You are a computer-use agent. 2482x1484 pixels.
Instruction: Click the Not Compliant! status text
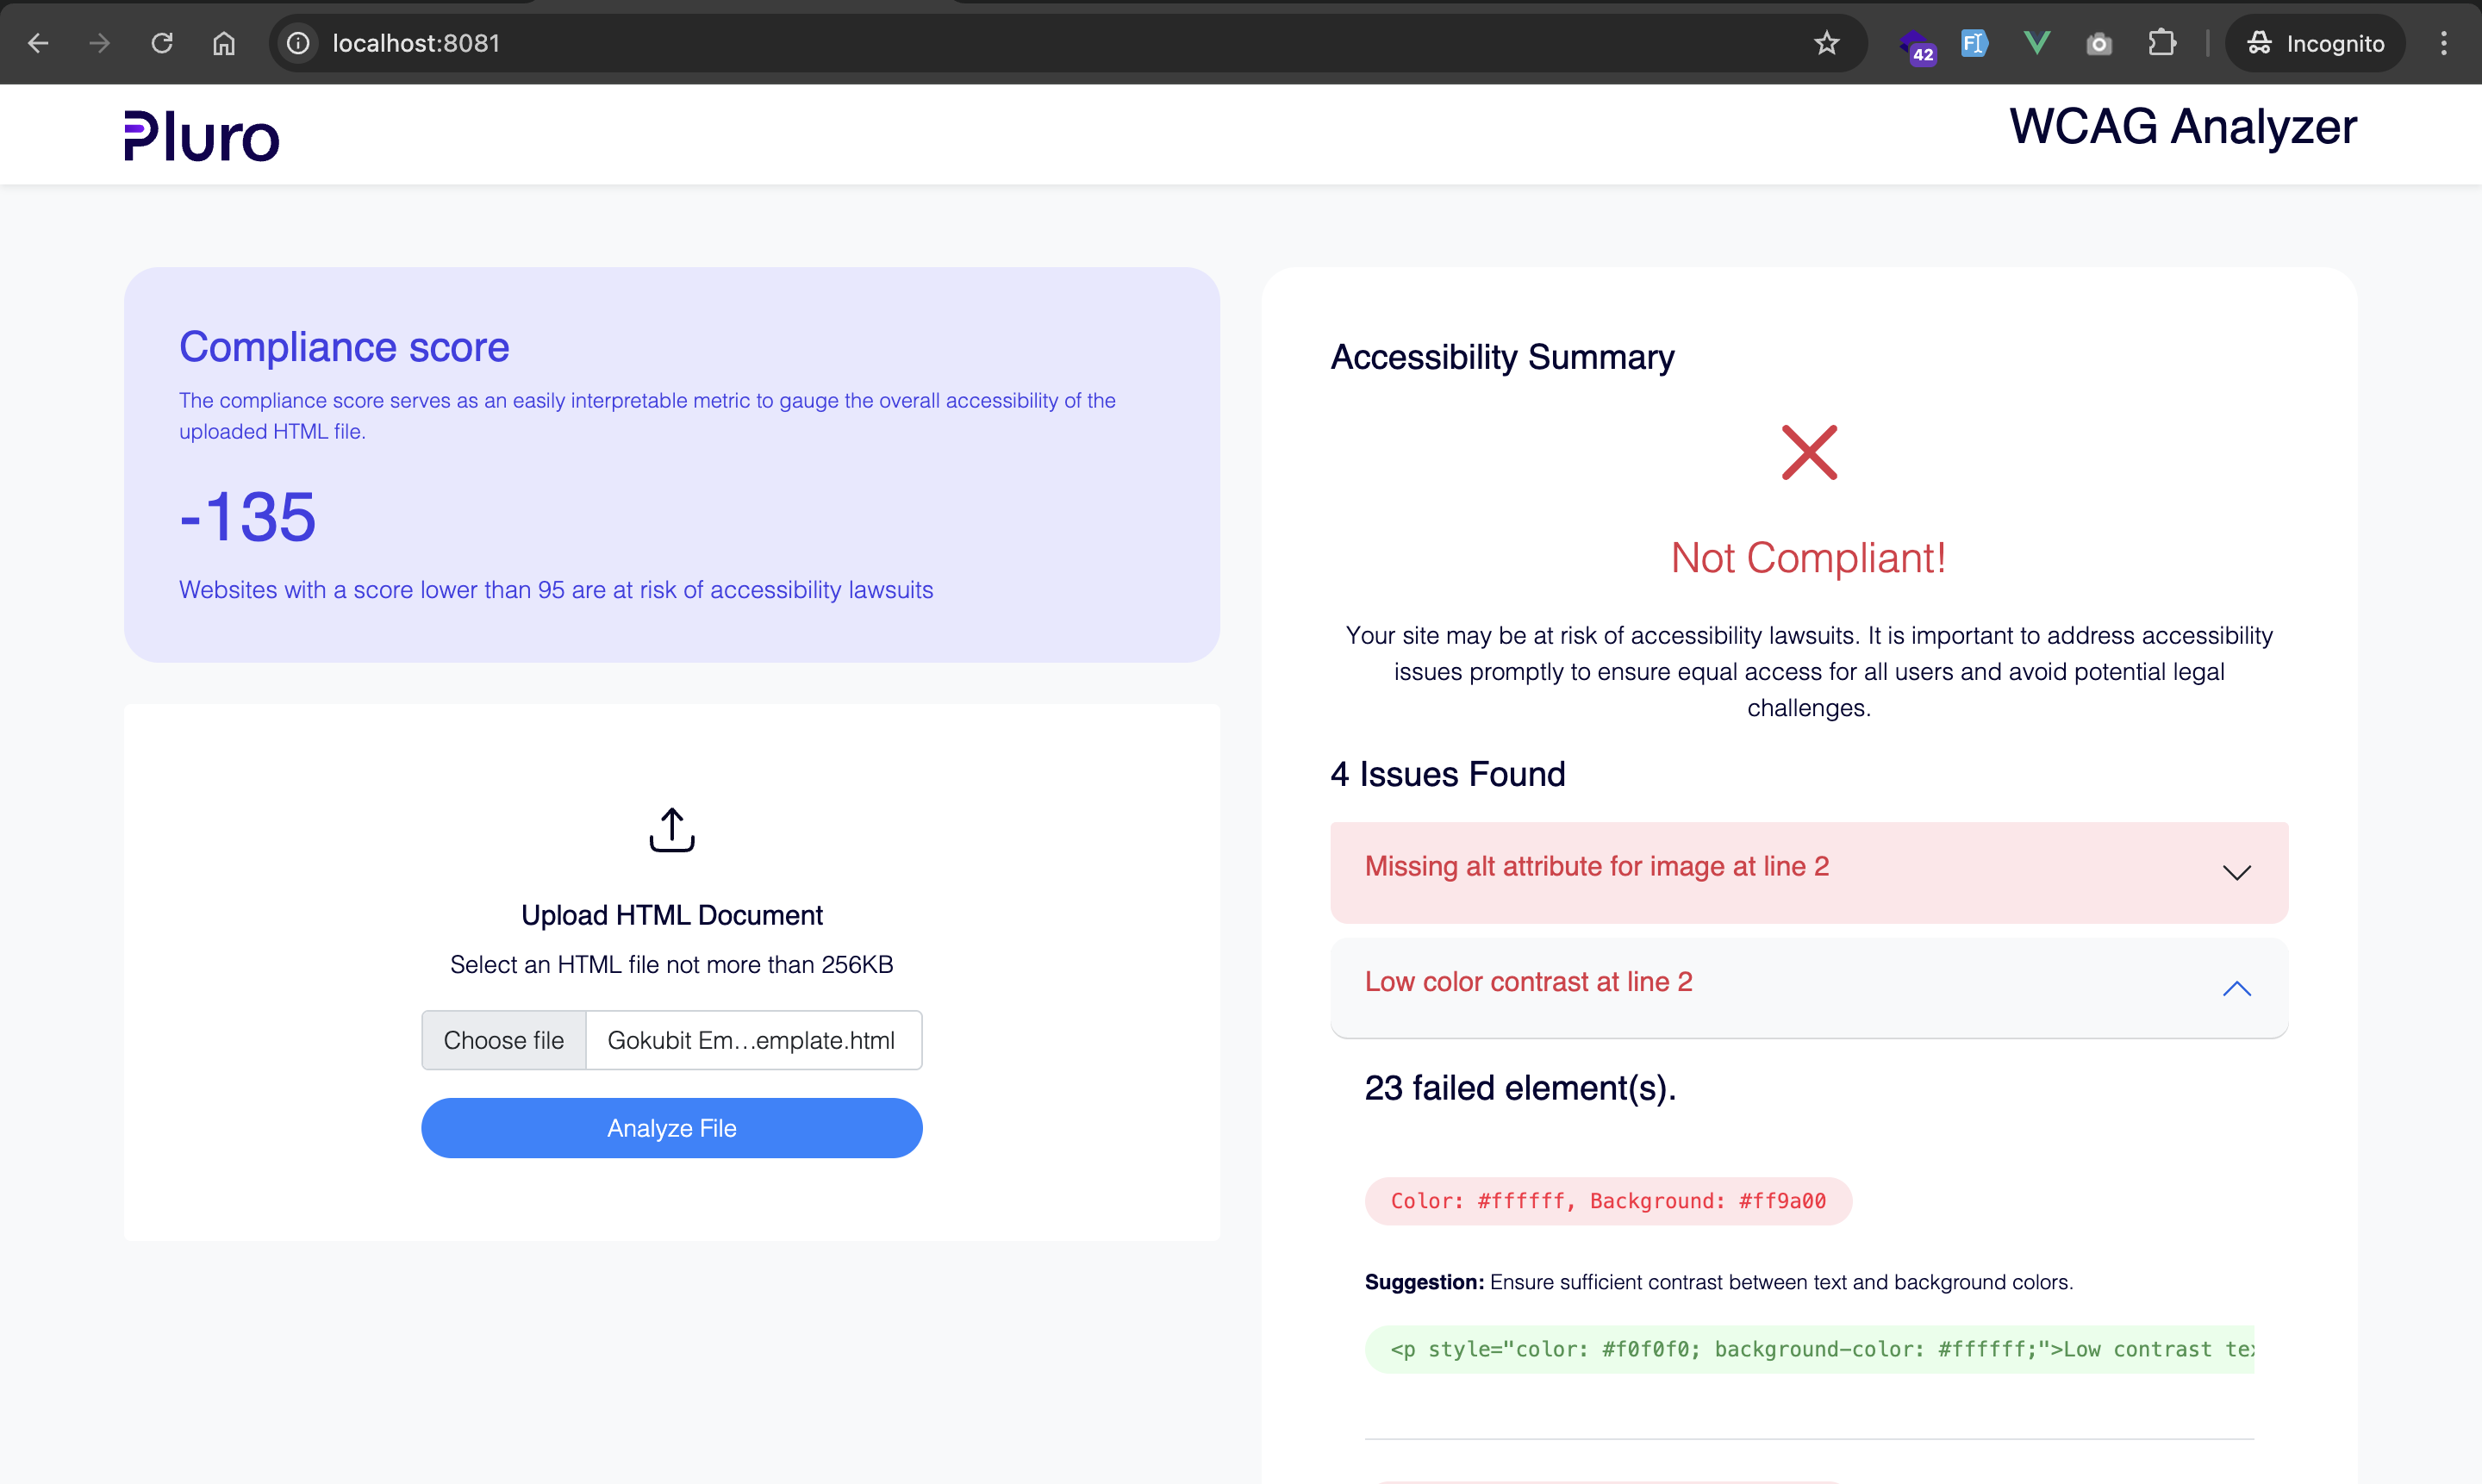(x=1808, y=558)
